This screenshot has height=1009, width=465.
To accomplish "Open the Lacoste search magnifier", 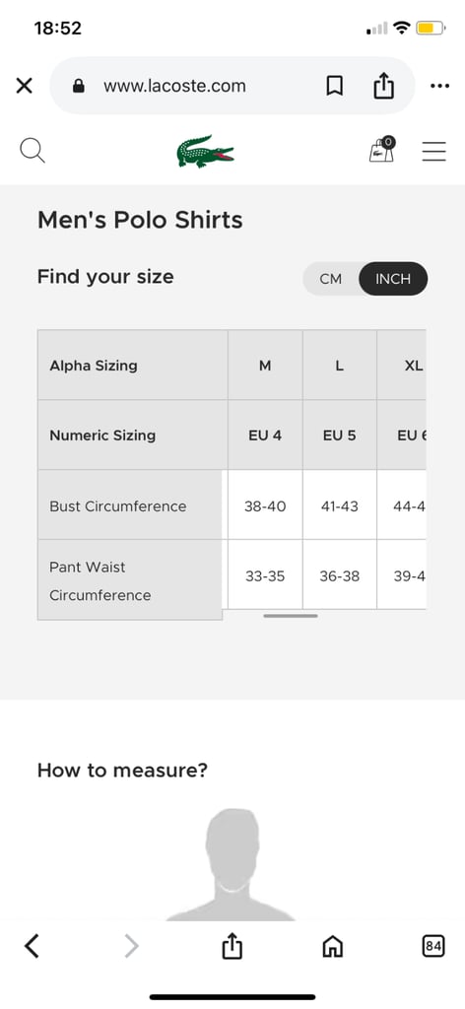I will click(x=33, y=151).
